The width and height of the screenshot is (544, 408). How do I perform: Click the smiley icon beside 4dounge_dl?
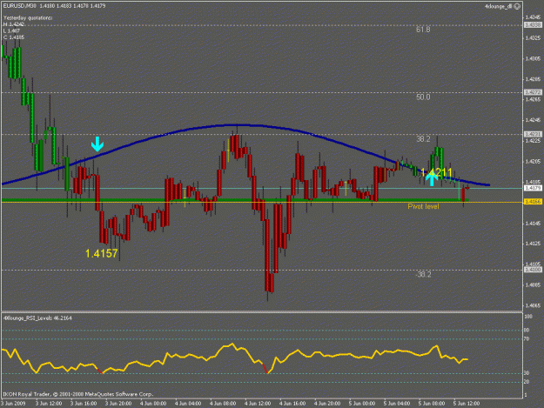point(517,6)
